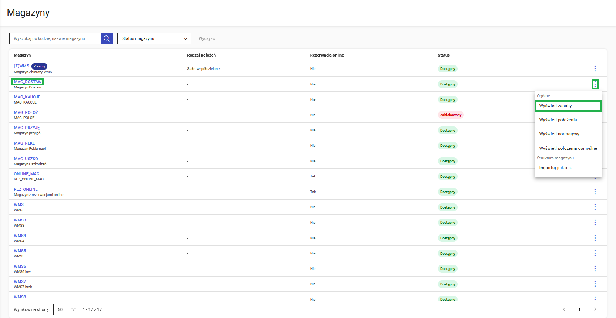Choose Wyświetl położenia domyślne option
Image resolution: width=616 pixels, height=318 pixels.
click(568, 148)
